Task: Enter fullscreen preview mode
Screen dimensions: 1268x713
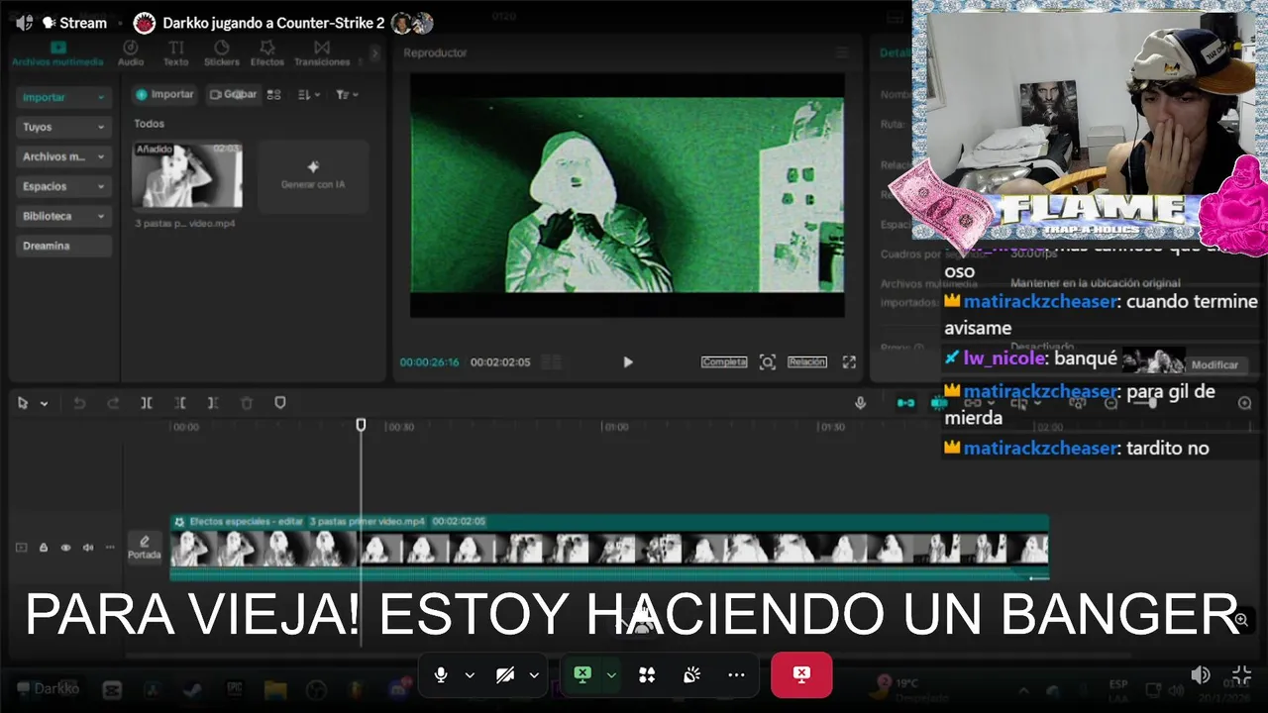Action: pos(849,362)
